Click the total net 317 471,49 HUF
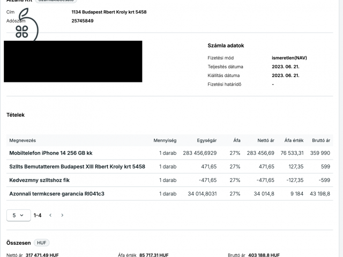 click(x=42, y=255)
